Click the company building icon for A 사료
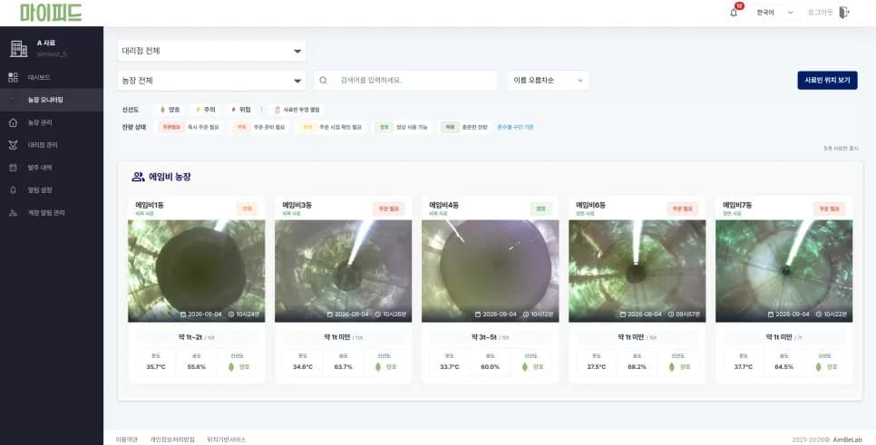This screenshot has width=876, height=445. click(18, 49)
